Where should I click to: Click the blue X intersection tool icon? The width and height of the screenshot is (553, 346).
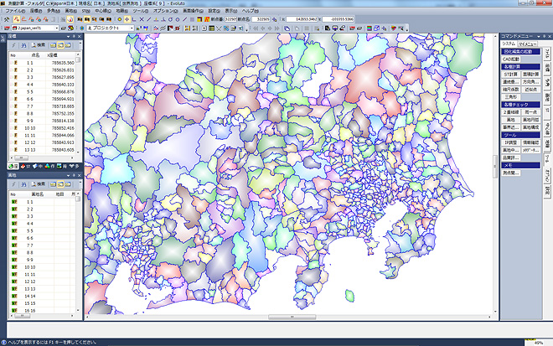tap(142, 19)
